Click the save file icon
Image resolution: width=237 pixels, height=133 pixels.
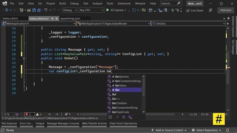pos(34,10)
